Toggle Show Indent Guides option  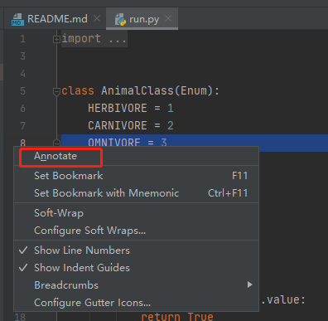(136, 268)
